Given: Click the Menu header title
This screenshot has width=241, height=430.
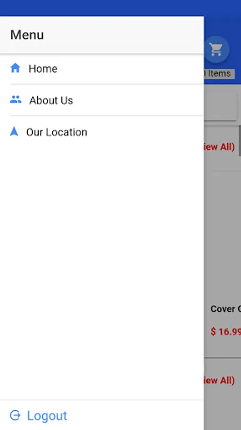Looking at the screenshot, I should (x=27, y=35).
